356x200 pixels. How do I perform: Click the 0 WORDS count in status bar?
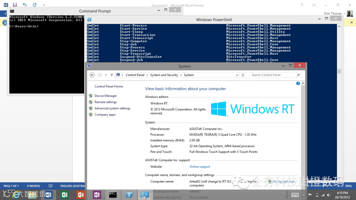(33, 186)
